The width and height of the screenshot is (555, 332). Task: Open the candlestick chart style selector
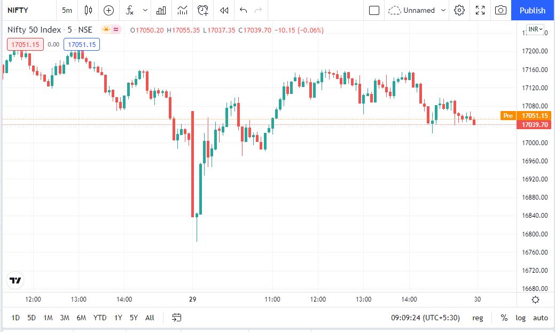coord(89,10)
